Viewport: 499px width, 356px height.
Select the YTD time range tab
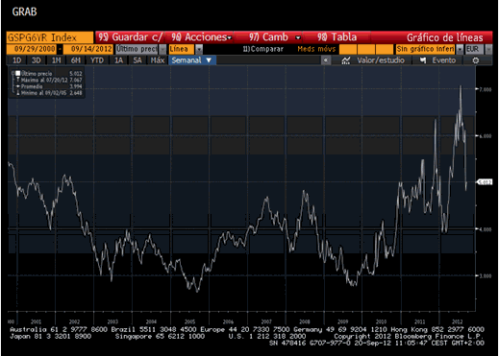click(x=97, y=60)
